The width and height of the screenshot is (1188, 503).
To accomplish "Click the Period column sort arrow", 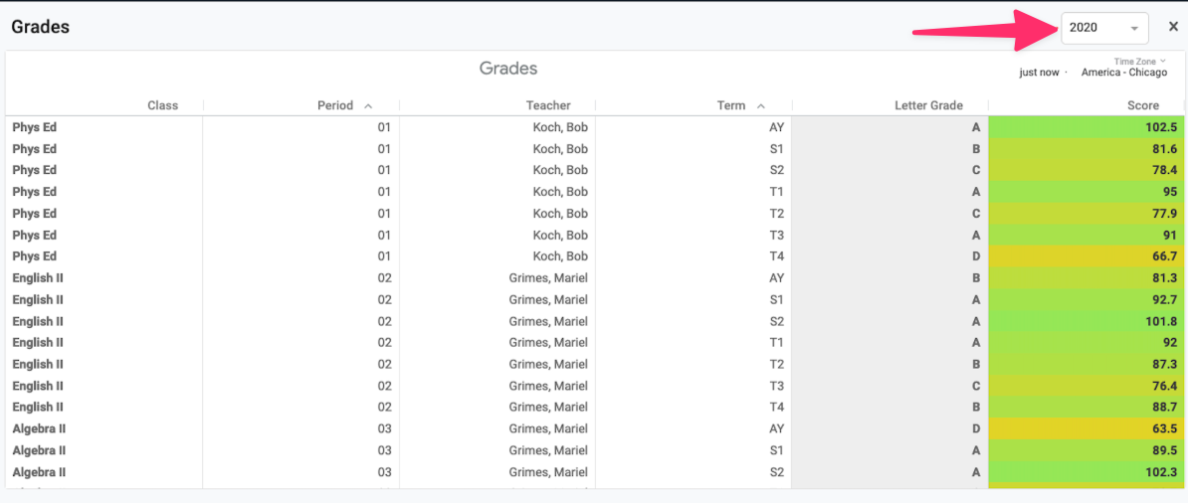I will [368, 105].
